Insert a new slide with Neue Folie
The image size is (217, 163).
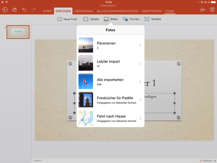coord(67,19)
